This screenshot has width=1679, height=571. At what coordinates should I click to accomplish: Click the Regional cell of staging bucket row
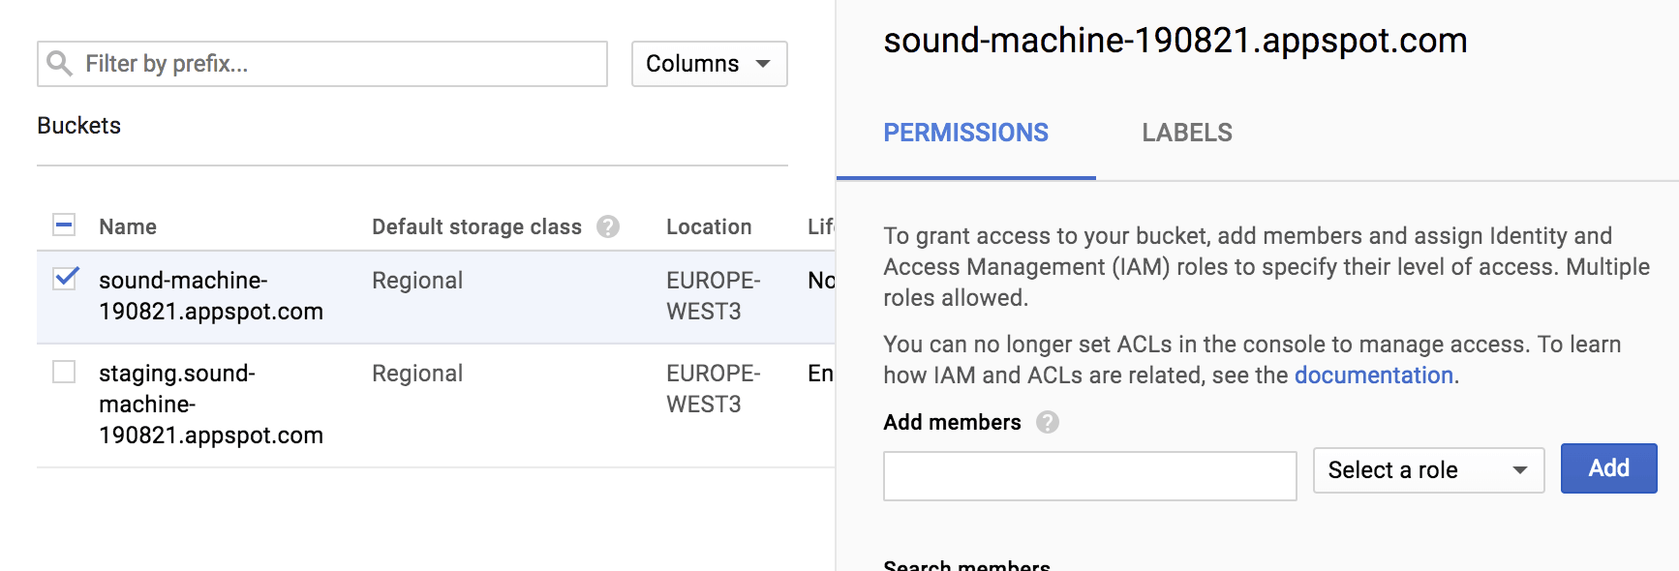coord(417,374)
